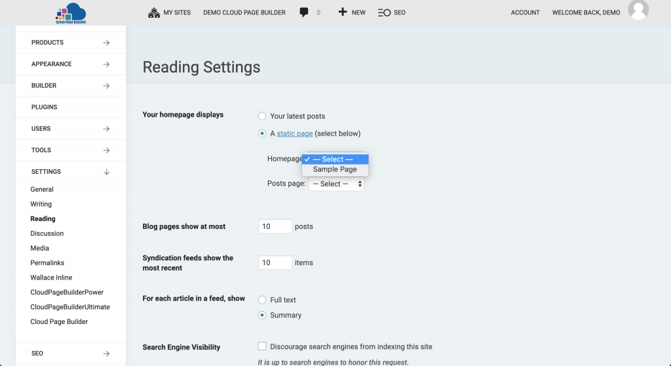
Task: Open the Permalinks settings page
Action: click(x=47, y=263)
